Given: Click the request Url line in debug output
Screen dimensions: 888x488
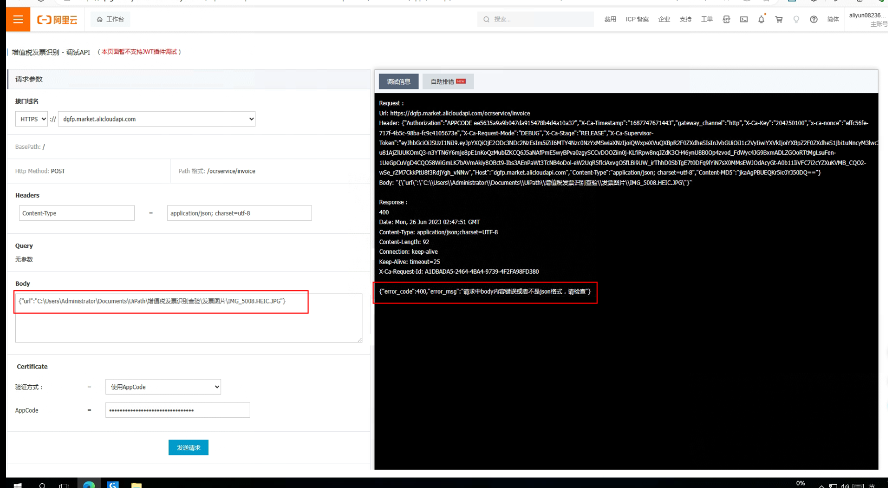Looking at the screenshot, I should [x=455, y=113].
